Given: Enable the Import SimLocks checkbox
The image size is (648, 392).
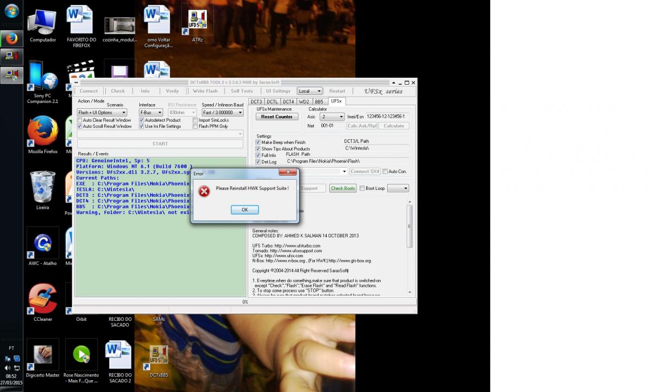Looking at the screenshot, I should click(195, 120).
